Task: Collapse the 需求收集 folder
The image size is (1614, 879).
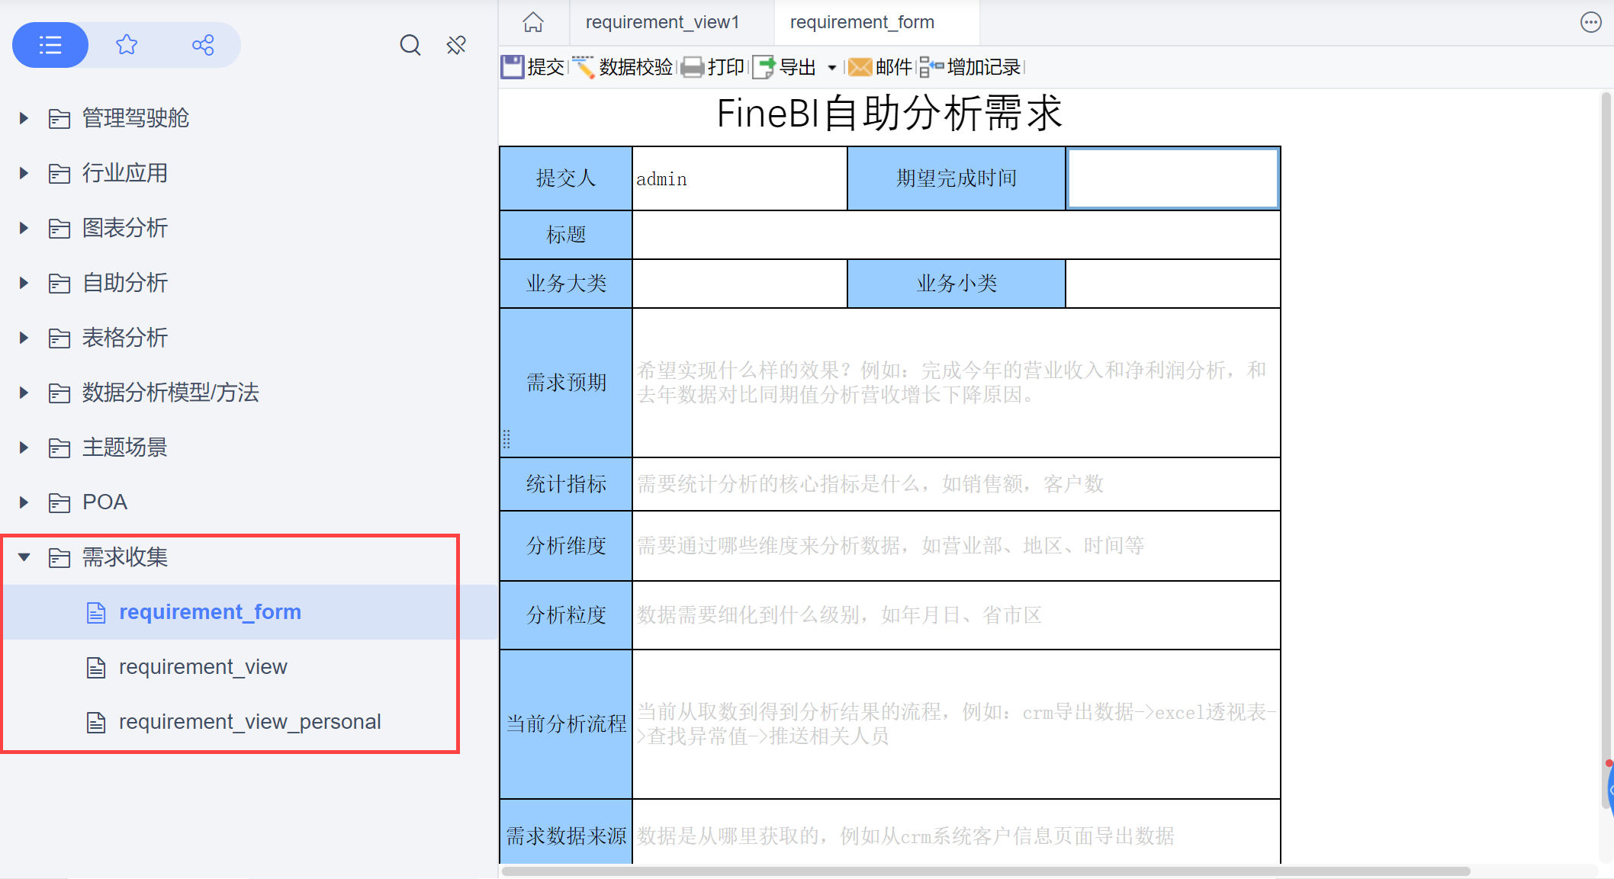Action: (x=24, y=557)
